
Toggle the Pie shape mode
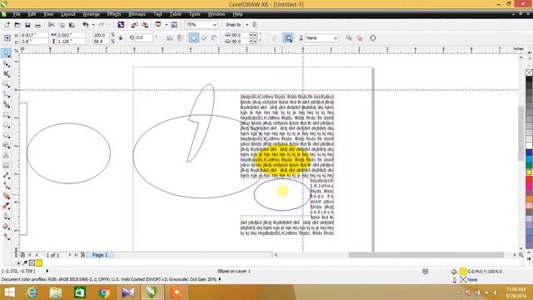(x=204, y=38)
